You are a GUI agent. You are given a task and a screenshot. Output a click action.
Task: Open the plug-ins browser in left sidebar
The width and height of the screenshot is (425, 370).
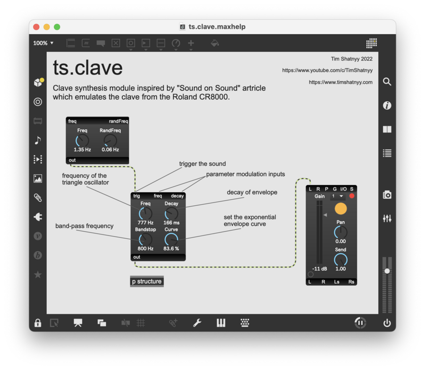(x=38, y=217)
